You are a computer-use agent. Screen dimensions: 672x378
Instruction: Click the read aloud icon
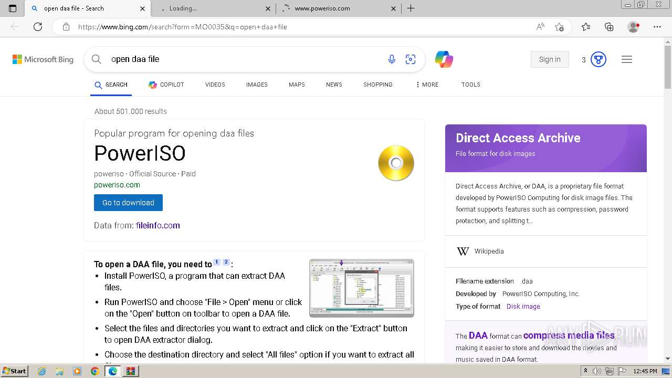[540, 27]
